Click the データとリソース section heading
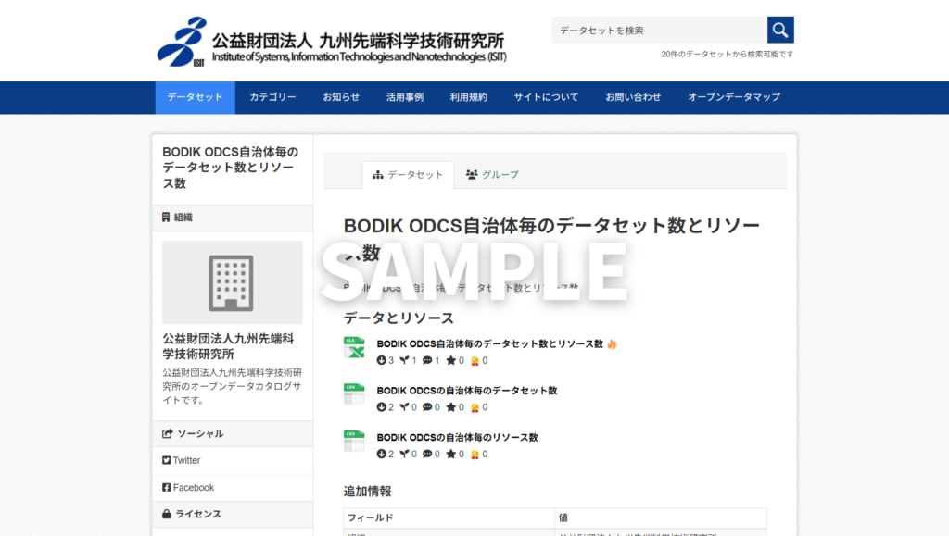The width and height of the screenshot is (949, 536). (x=399, y=318)
